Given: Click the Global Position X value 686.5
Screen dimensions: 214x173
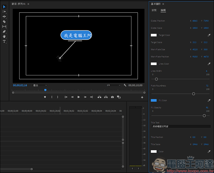Looking at the screenshot, I should pyautogui.click(x=195, y=21).
